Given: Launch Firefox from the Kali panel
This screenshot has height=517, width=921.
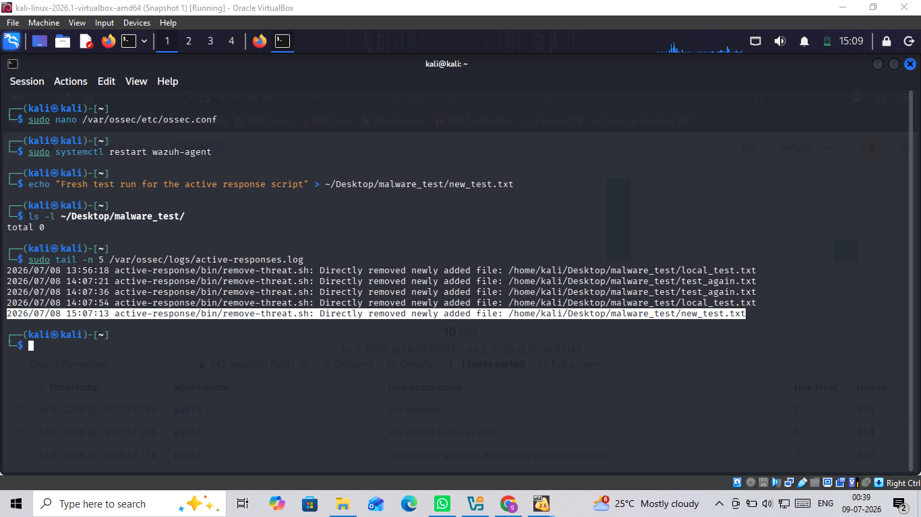Looking at the screenshot, I should pyautogui.click(x=108, y=41).
